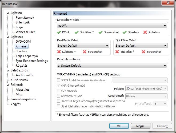Open Sync Renderer Settings page

[x=32, y=61]
